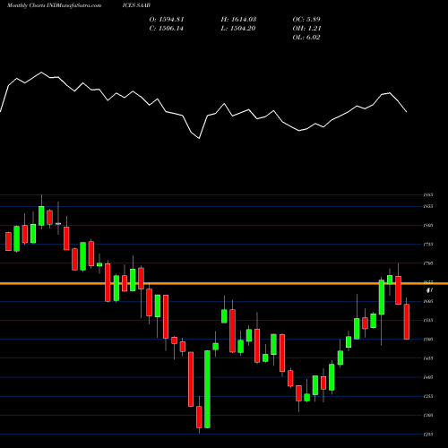This screenshot has width=448, height=448.
Task: Click the 'Monthly Charts INDMunafaSutra.com' title text
Action: coord(54,5)
